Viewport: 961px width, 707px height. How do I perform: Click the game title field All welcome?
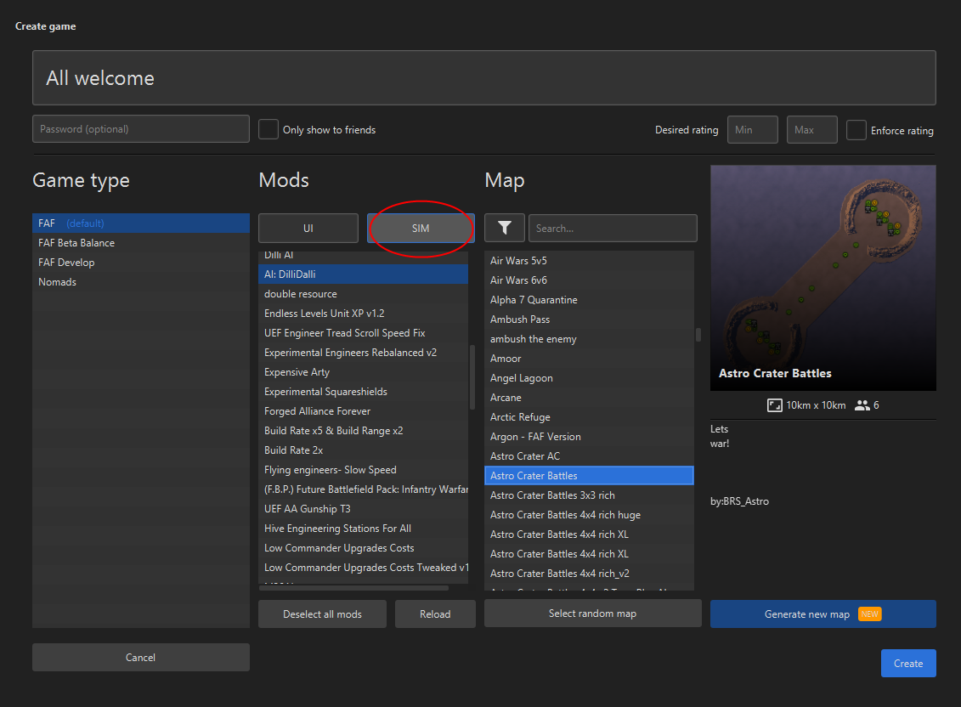click(x=484, y=78)
